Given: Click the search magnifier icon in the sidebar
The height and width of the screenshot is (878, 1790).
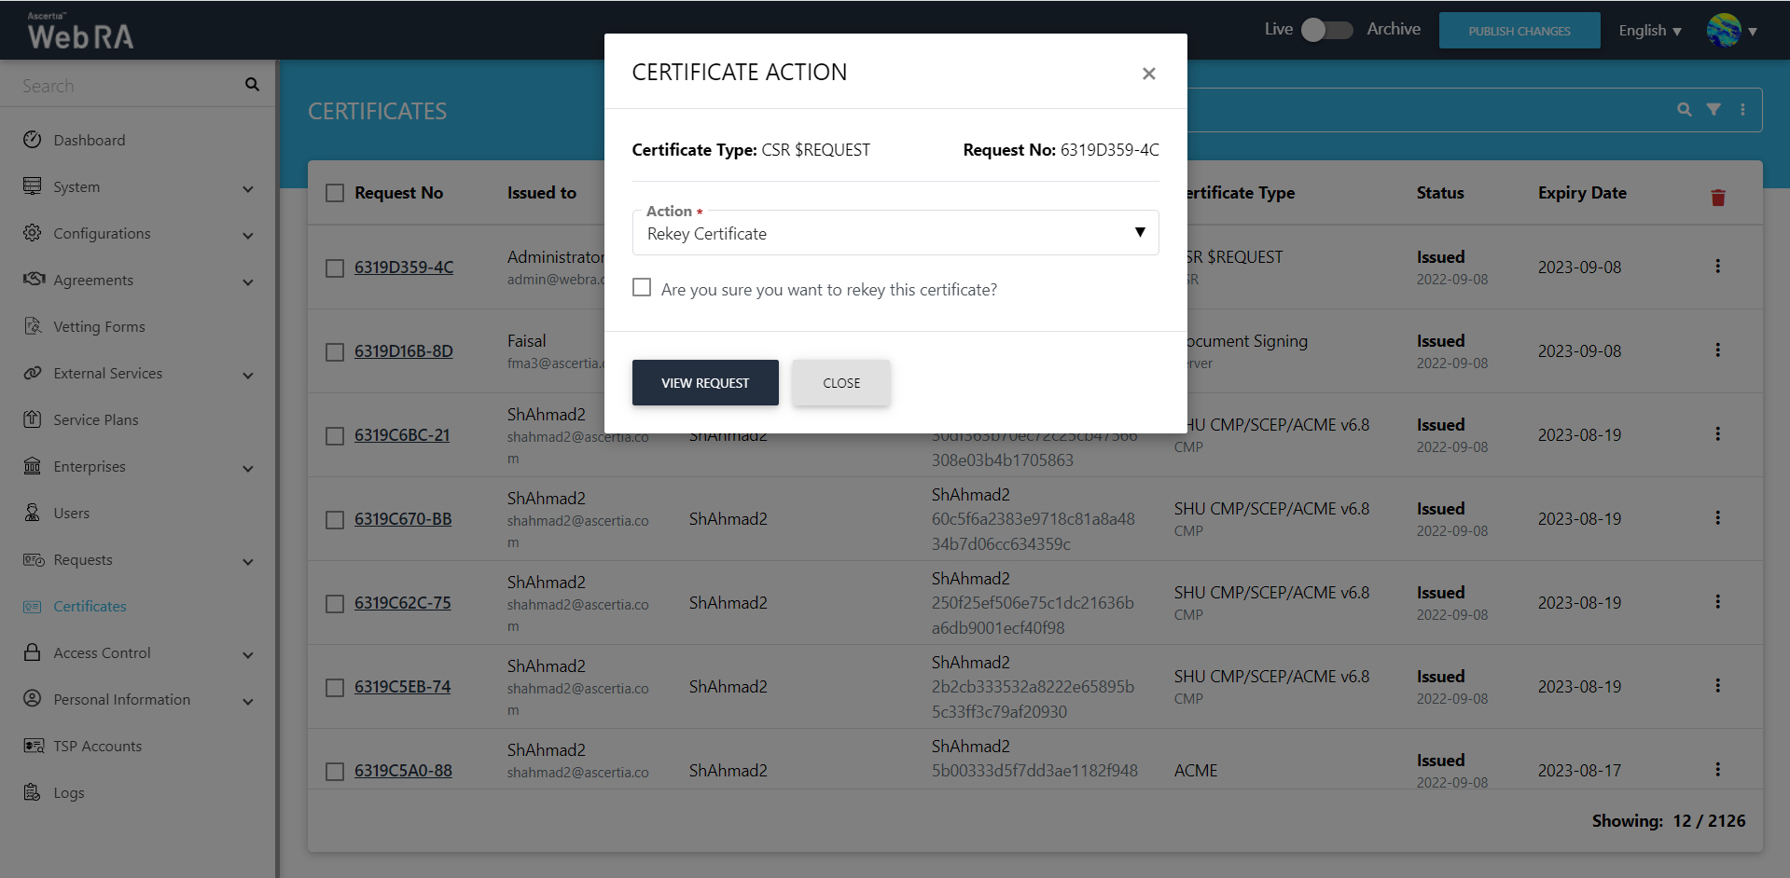Looking at the screenshot, I should 252,85.
